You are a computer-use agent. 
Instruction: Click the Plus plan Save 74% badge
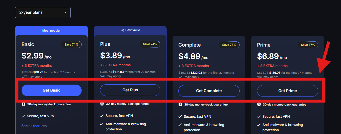150,44
